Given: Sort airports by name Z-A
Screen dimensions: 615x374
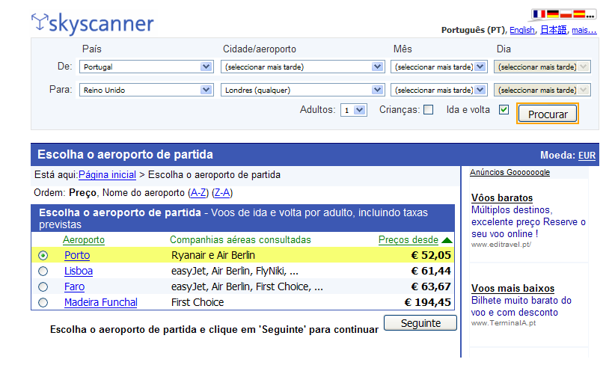Looking at the screenshot, I should [222, 193].
